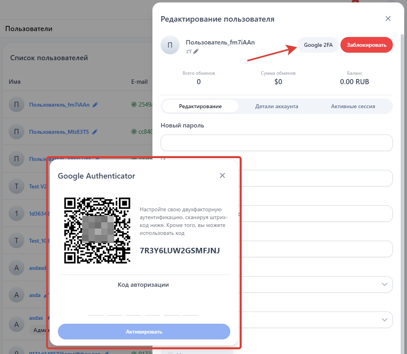The width and height of the screenshot is (407, 354).
Task: Click first Код авторизации digit box
Action: [96, 310]
